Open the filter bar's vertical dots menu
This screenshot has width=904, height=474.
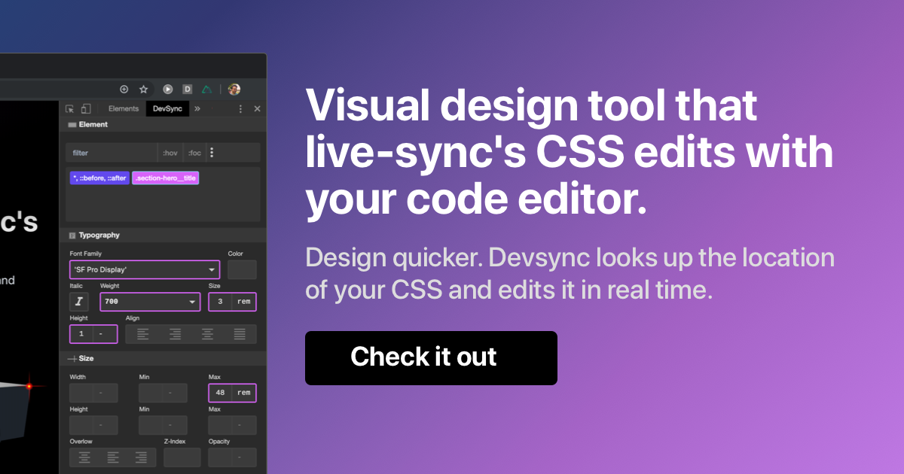tap(212, 153)
